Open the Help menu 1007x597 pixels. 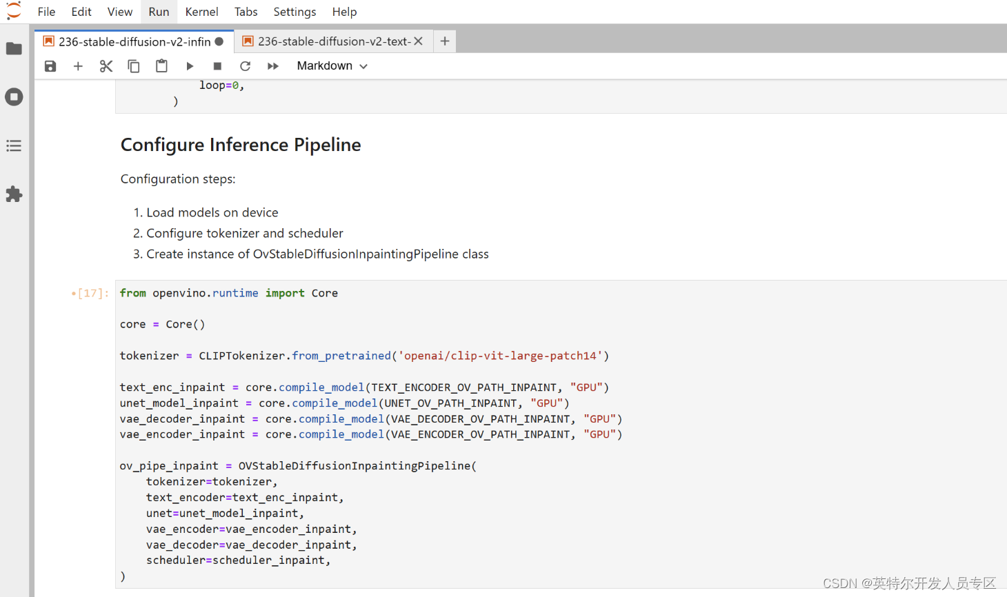tap(344, 12)
